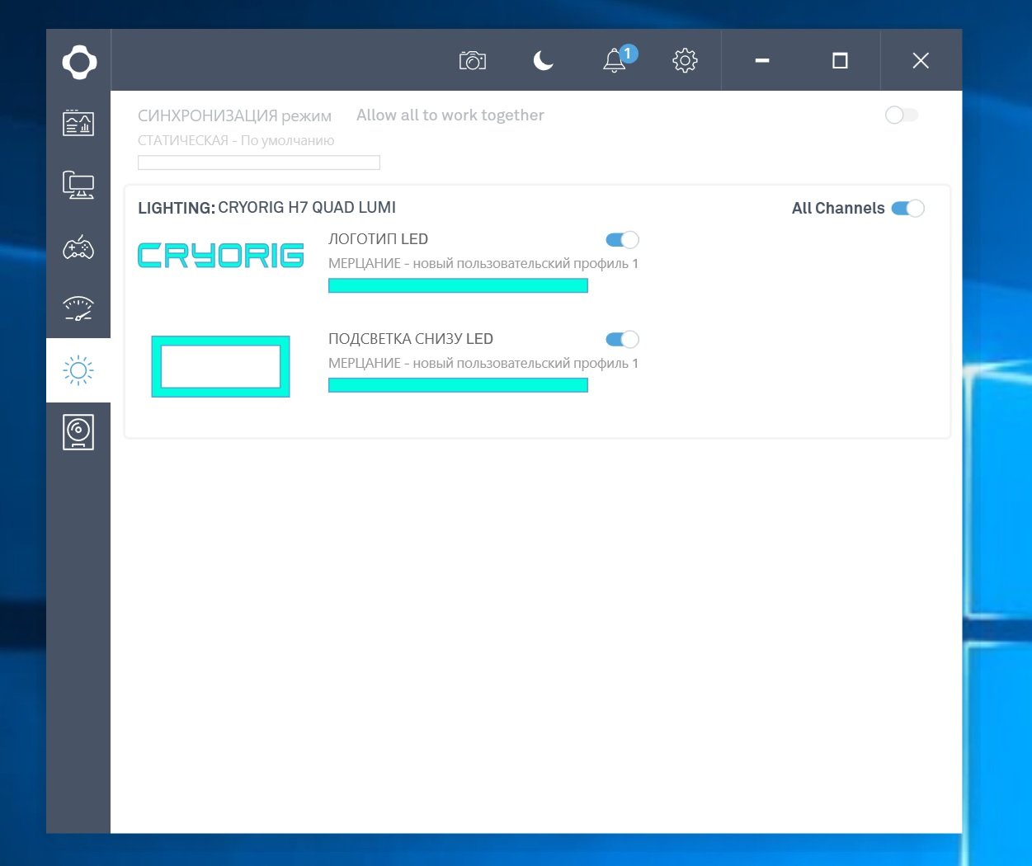This screenshot has height=866, width=1032.
Task: Click the NZXT CAM logo icon
Action: (79, 62)
